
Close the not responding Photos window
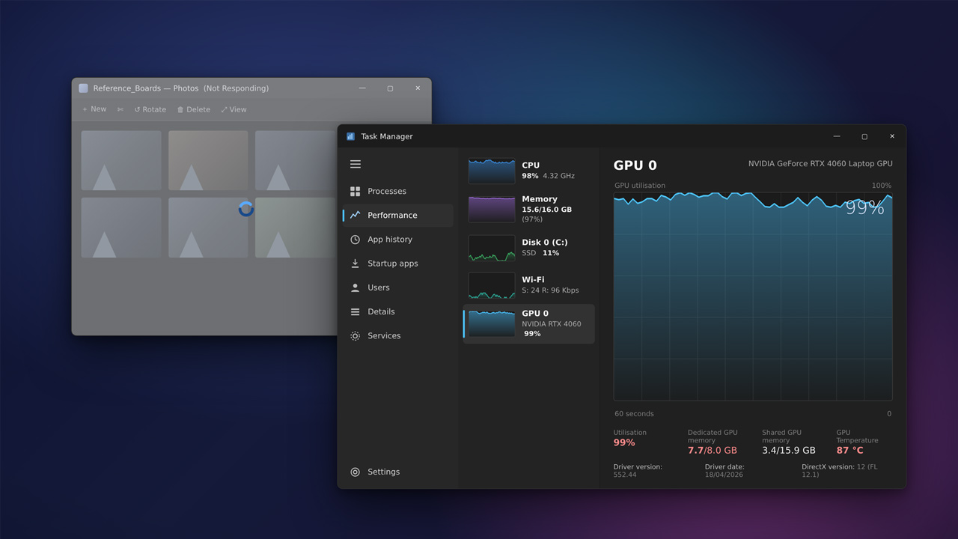(418, 88)
